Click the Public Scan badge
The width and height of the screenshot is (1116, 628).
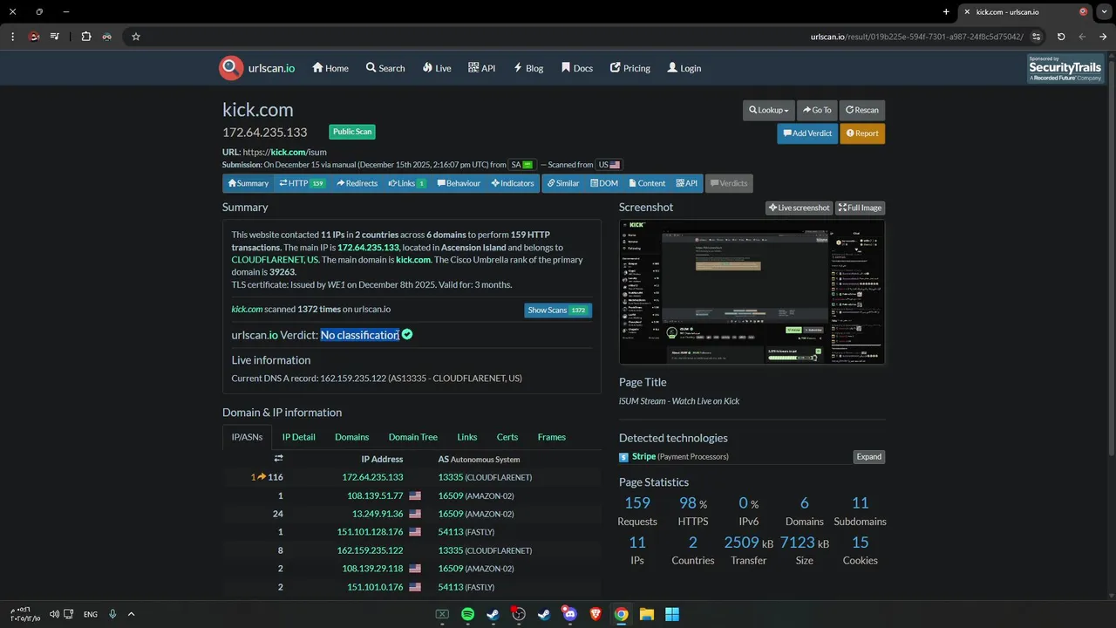point(352,132)
